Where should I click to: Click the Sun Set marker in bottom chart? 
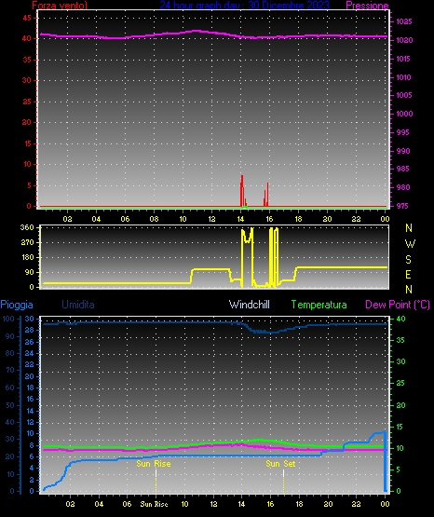pyautogui.click(x=280, y=464)
